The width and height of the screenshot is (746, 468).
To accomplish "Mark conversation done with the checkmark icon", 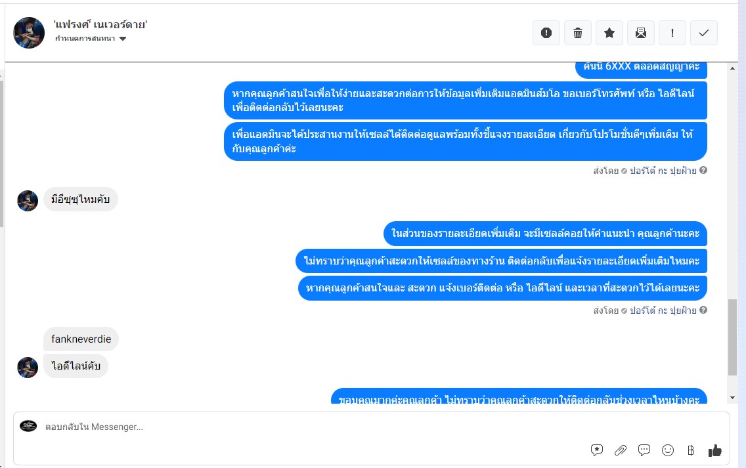I will [x=704, y=33].
